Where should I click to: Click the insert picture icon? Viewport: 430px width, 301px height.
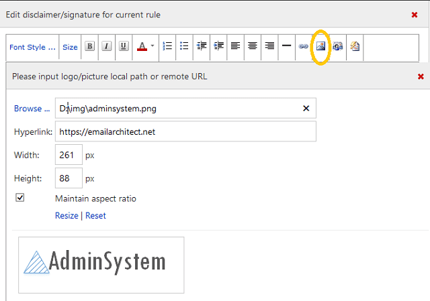coord(320,46)
